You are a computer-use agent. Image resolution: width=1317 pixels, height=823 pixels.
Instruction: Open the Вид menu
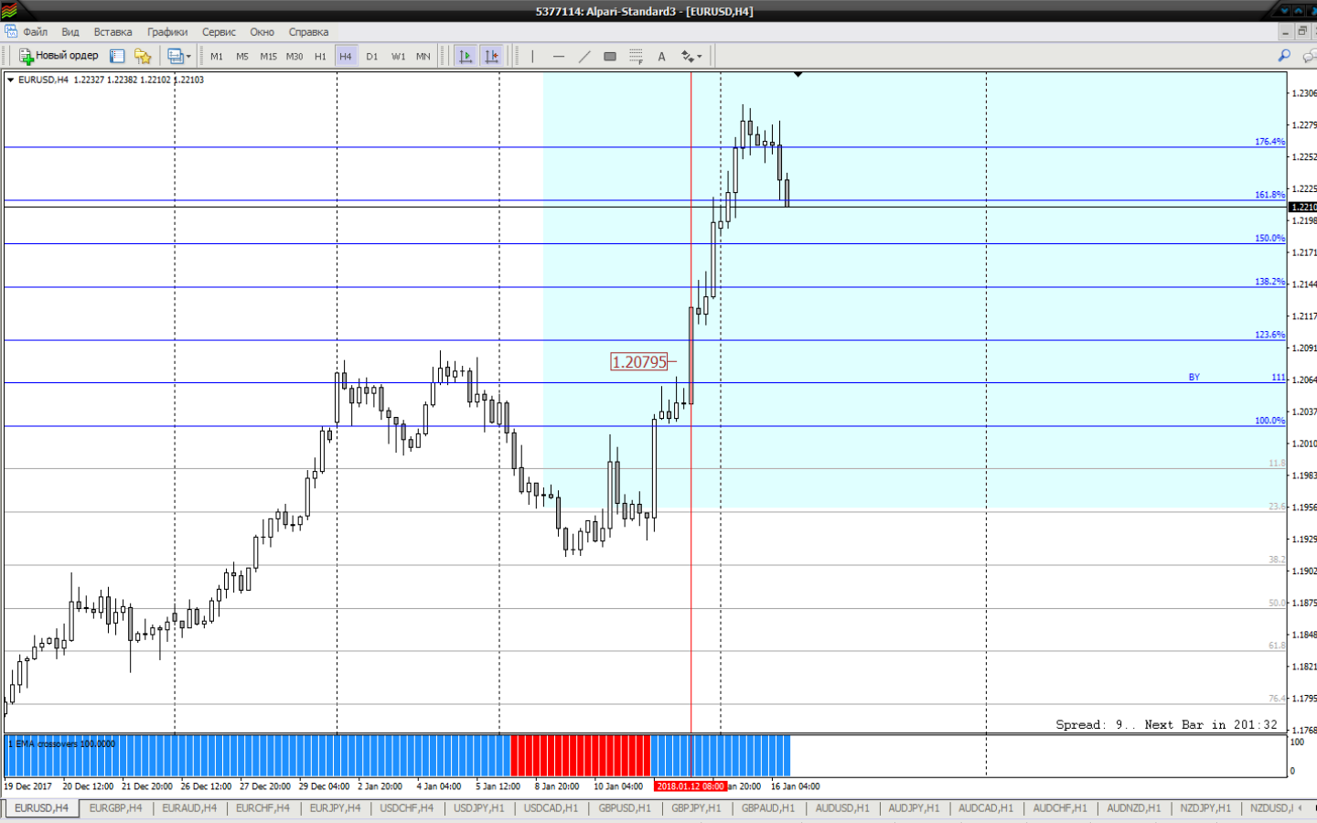click(70, 32)
